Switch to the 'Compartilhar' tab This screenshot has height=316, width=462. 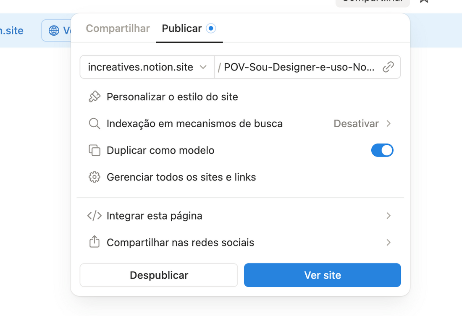[118, 28]
